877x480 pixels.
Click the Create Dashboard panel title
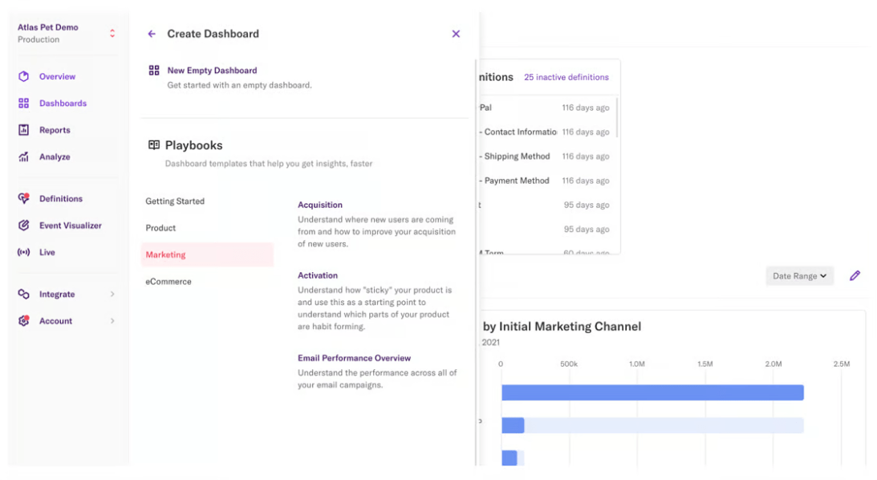click(x=213, y=35)
